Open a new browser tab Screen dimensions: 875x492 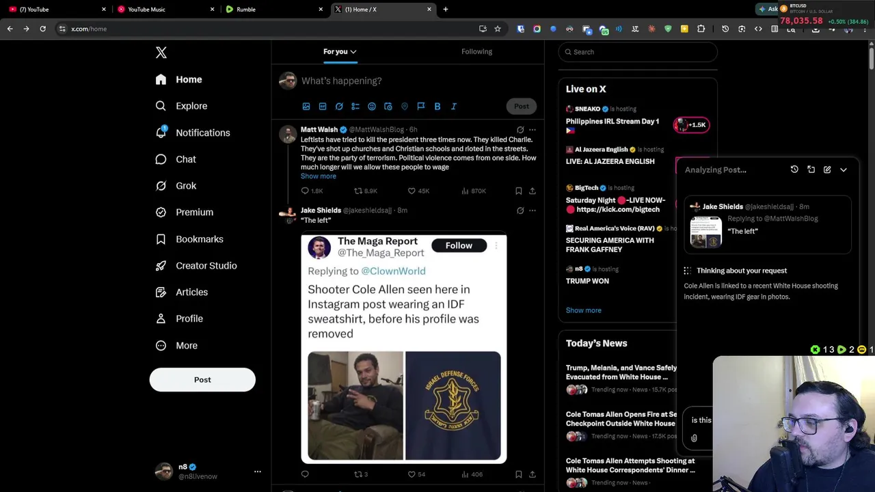(446, 9)
